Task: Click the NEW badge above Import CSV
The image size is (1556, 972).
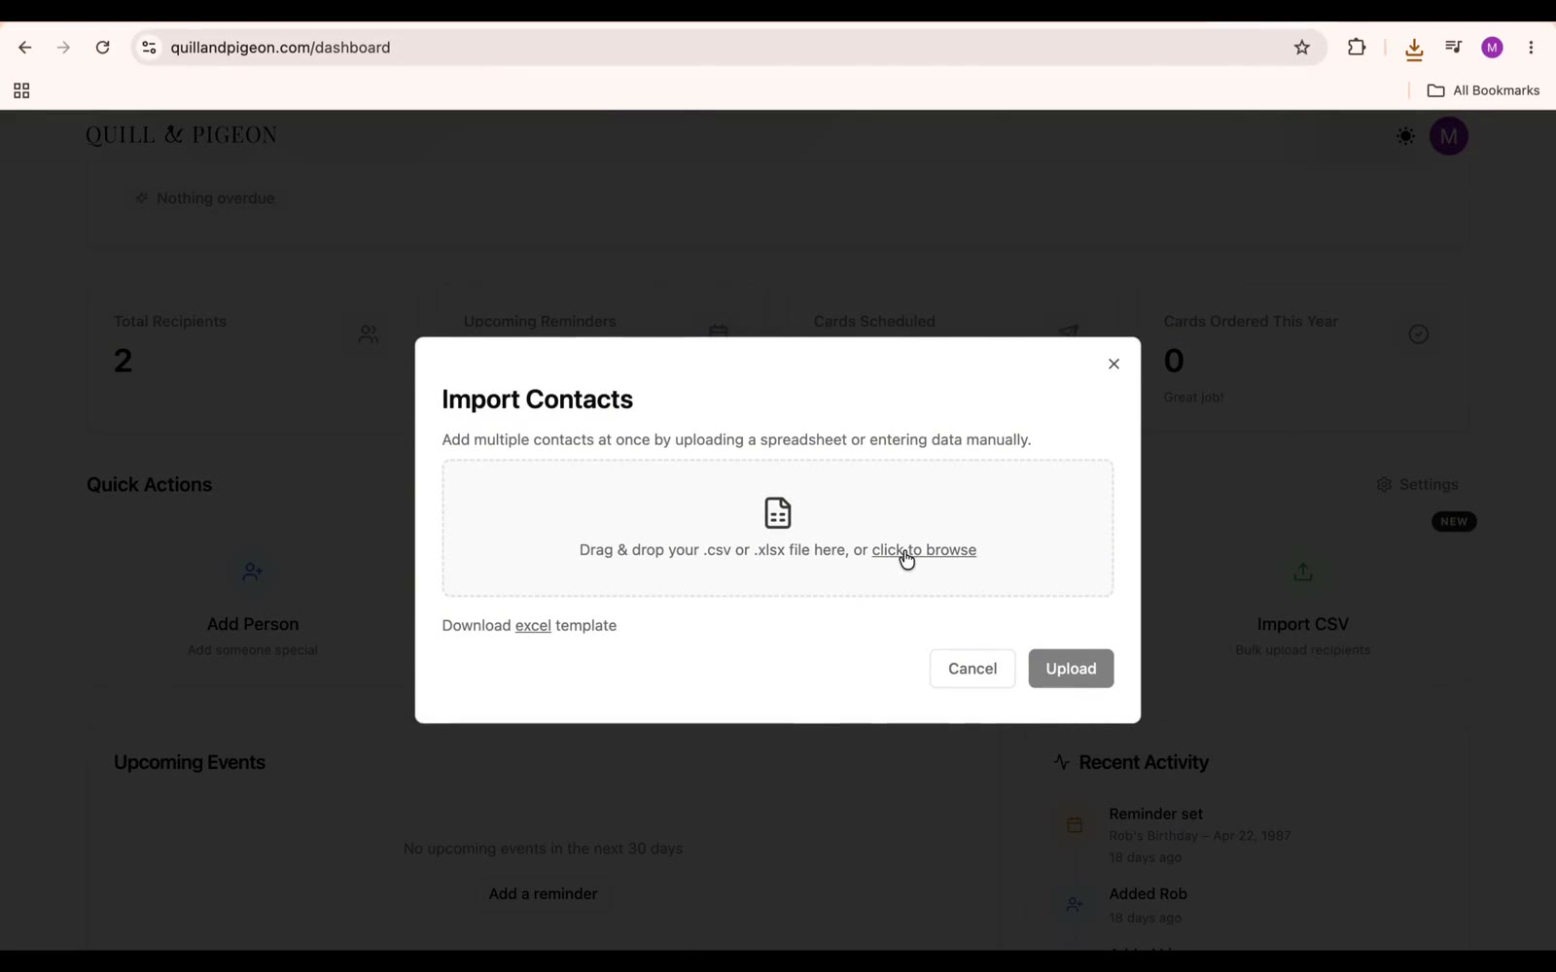Action: click(x=1454, y=522)
